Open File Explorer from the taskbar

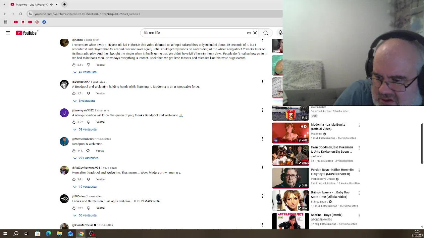(x=59, y=234)
